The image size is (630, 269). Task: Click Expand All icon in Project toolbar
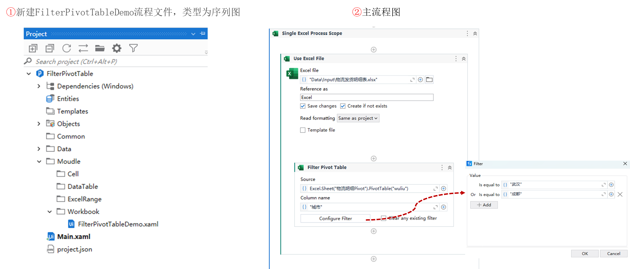click(x=33, y=49)
